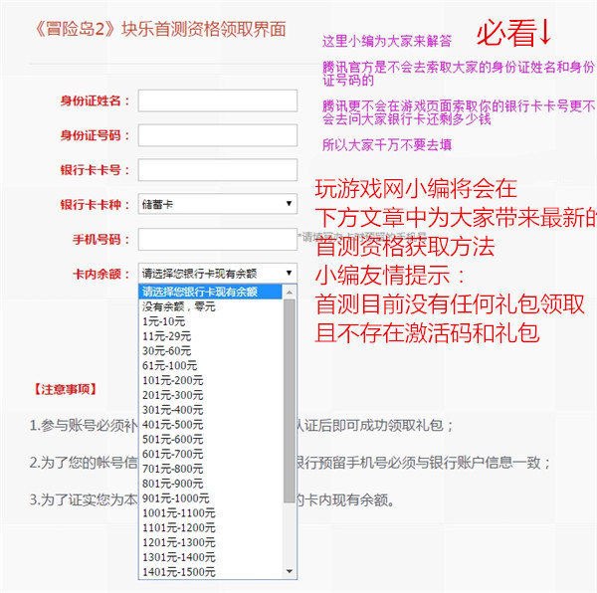Choose 1301元-1400元 in the dropdown list
This screenshot has height=593, width=597.
tap(211, 557)
